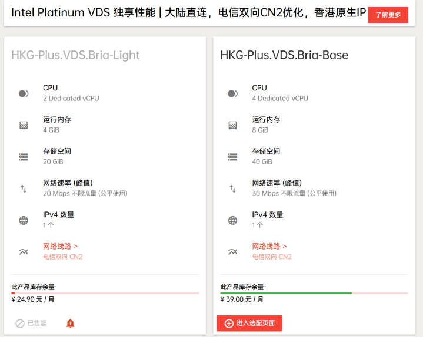
Task: Click the IPv4 globe icon on Bria-Light card
Action: [24, 220]
